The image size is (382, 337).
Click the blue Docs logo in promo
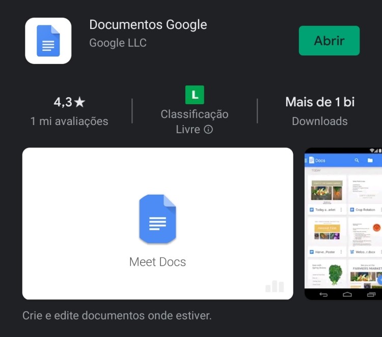pyautogui.click(x=157, y=219)
